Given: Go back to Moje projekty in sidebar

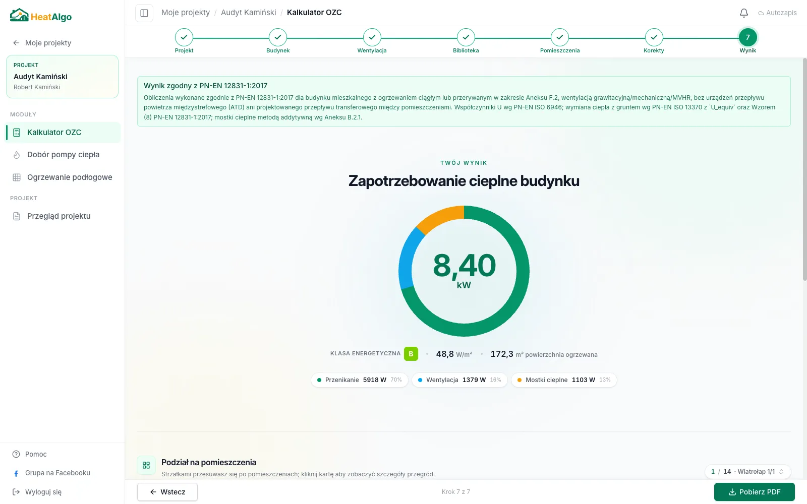Looking at the screenshot, I should pyautogui.click(x=42, y=43).
